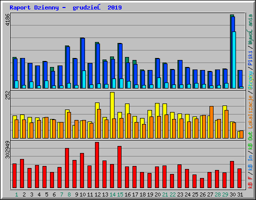Click the small yellow bar for day 31

(238, 134)
